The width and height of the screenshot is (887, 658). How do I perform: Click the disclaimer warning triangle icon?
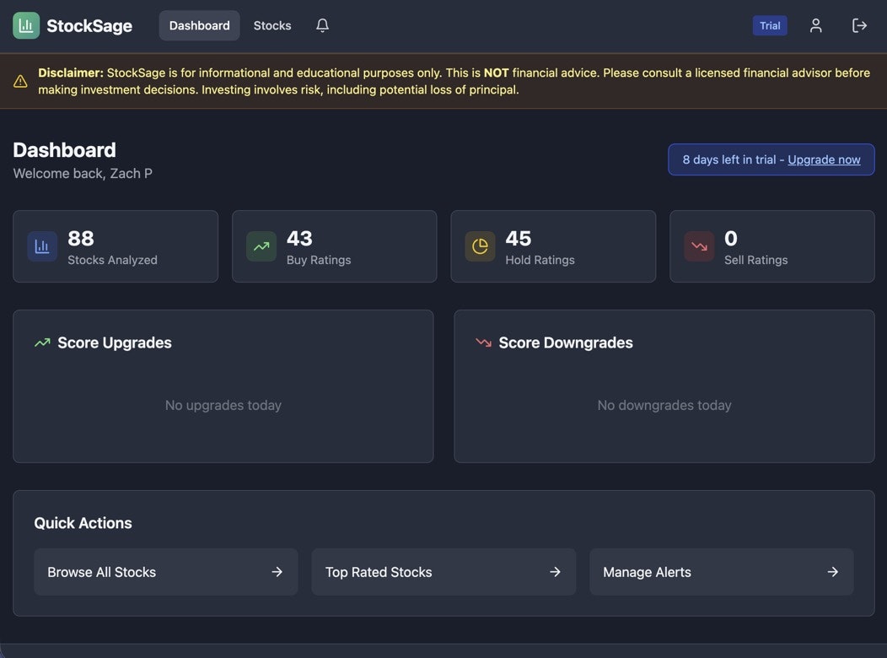click(x=20, y=82)
